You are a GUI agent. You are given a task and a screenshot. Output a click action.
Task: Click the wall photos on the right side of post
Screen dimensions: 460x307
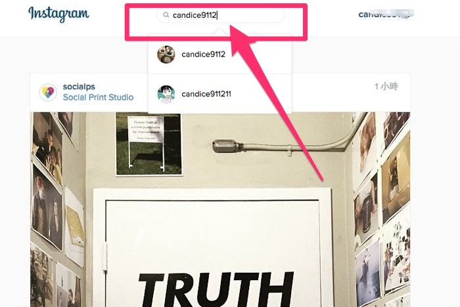point(381,209)
